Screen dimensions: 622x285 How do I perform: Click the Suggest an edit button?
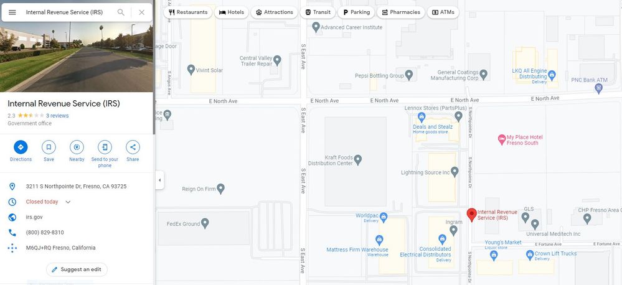tap(77, 269)
